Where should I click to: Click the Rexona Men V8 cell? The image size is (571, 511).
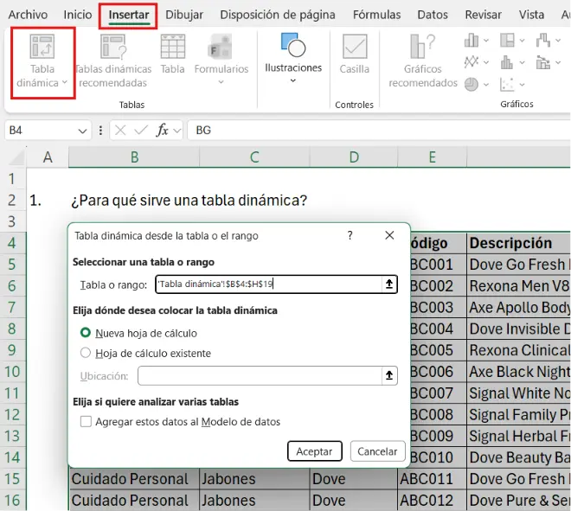(518, 285)
